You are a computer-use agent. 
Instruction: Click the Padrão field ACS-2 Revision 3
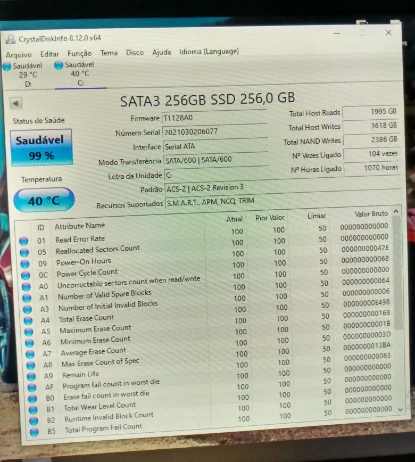coord(283,186)
